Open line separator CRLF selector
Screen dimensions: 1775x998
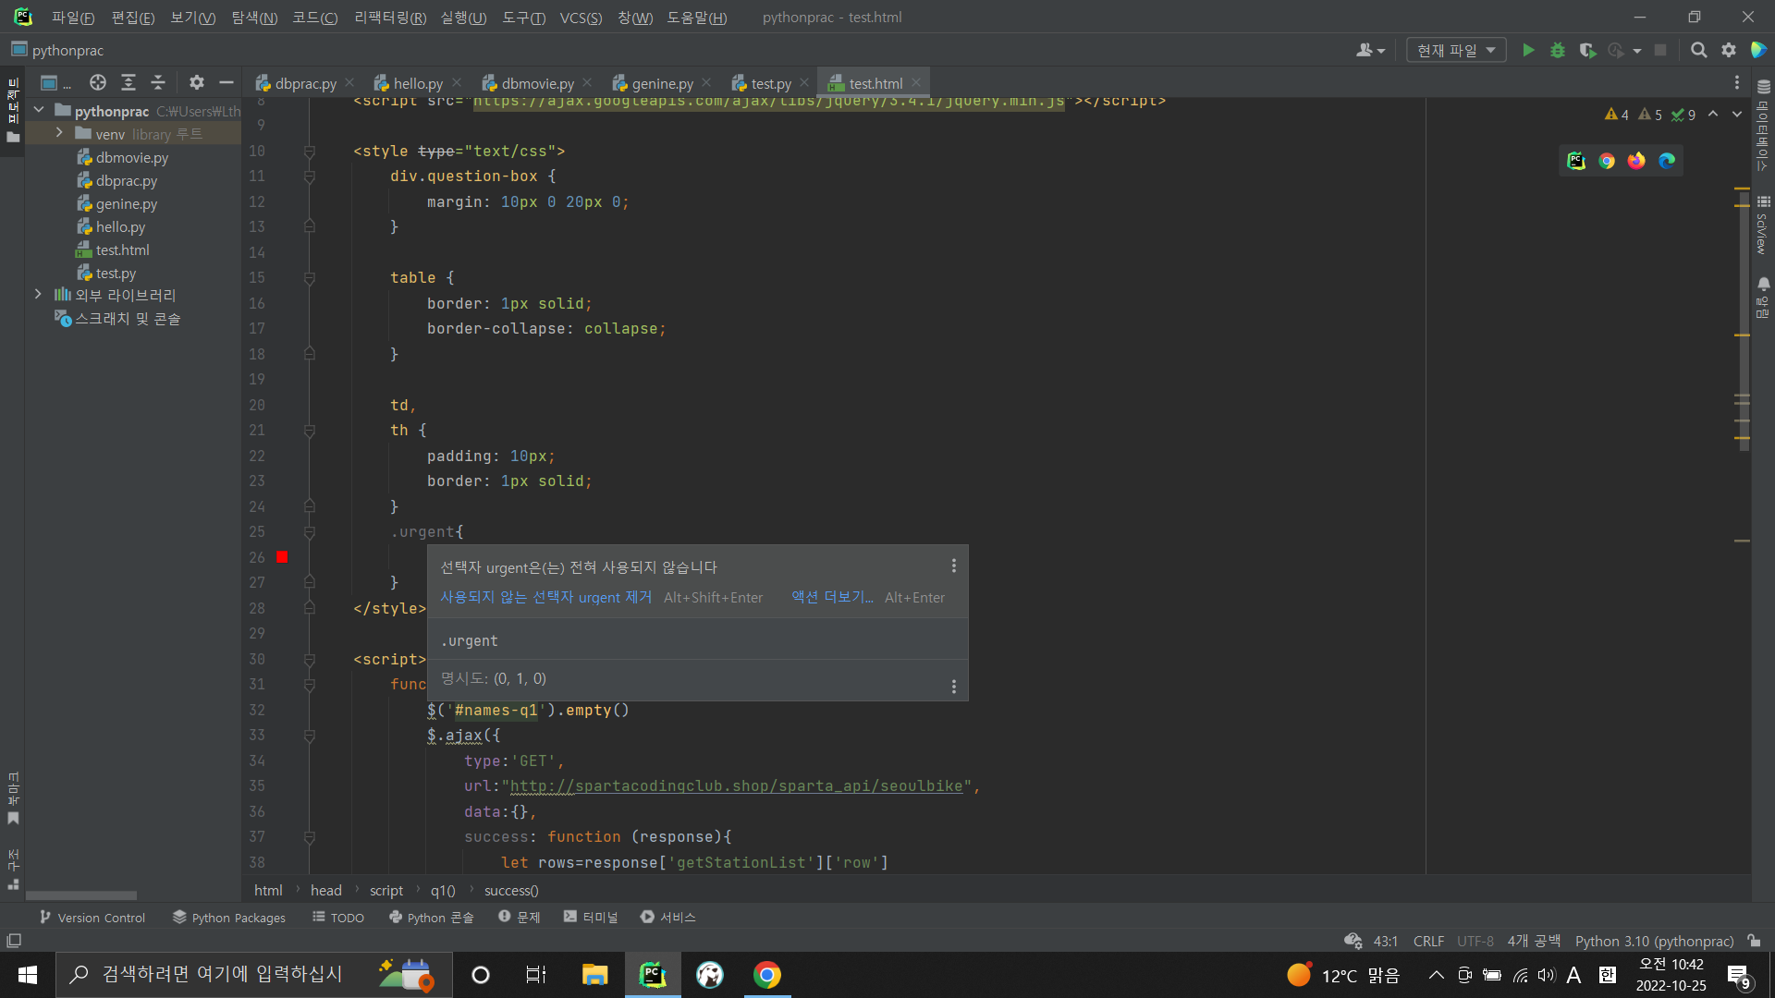1428,941
